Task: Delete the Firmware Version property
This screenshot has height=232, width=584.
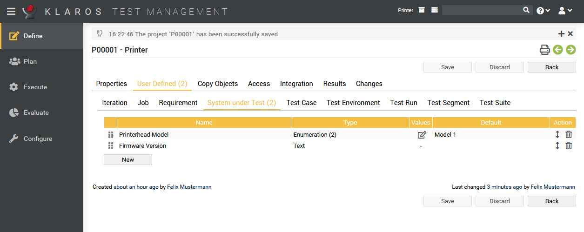Action: coord(569,146)
